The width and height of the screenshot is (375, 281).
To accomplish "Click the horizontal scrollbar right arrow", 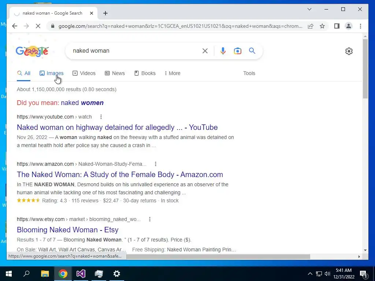I will click(359, 256).
